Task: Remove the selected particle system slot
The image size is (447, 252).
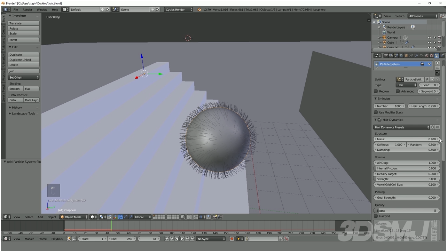Action: point(437,68)
